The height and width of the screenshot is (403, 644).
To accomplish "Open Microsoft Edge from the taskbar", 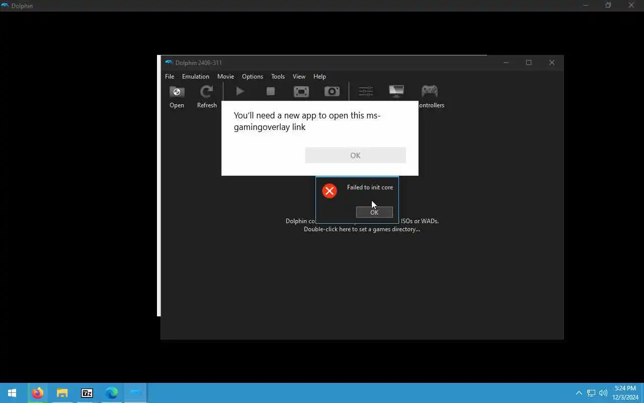I will (111, 393).
